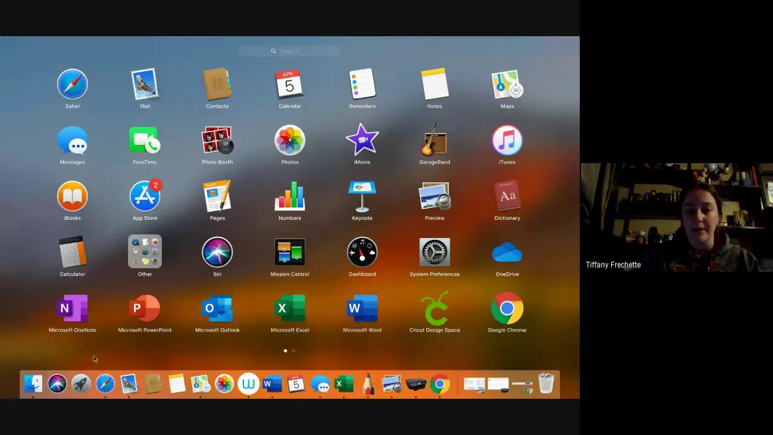Image resolution: width=773 pixels, height=435 pixels.
Task: Click the printer icon in the Dock
Action: pos(416,384)
